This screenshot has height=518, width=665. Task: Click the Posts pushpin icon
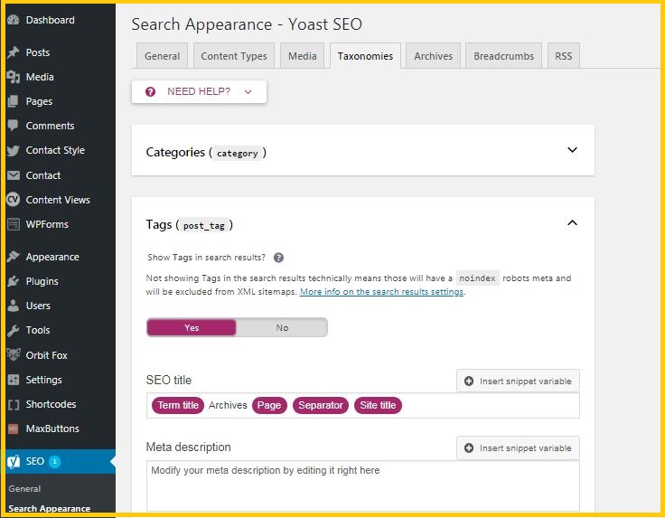click(14, 52)
